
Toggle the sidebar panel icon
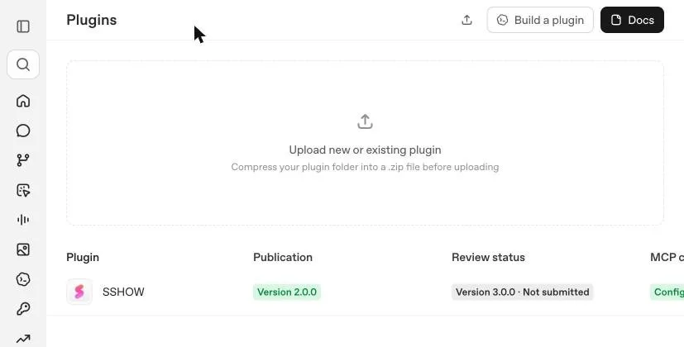pyautogui.click(x=23, y=26)
